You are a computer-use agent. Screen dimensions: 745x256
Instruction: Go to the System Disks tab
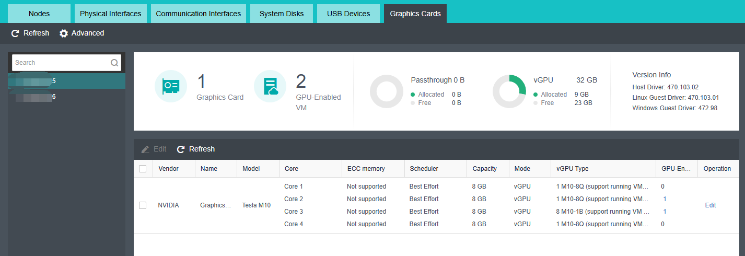282,14
